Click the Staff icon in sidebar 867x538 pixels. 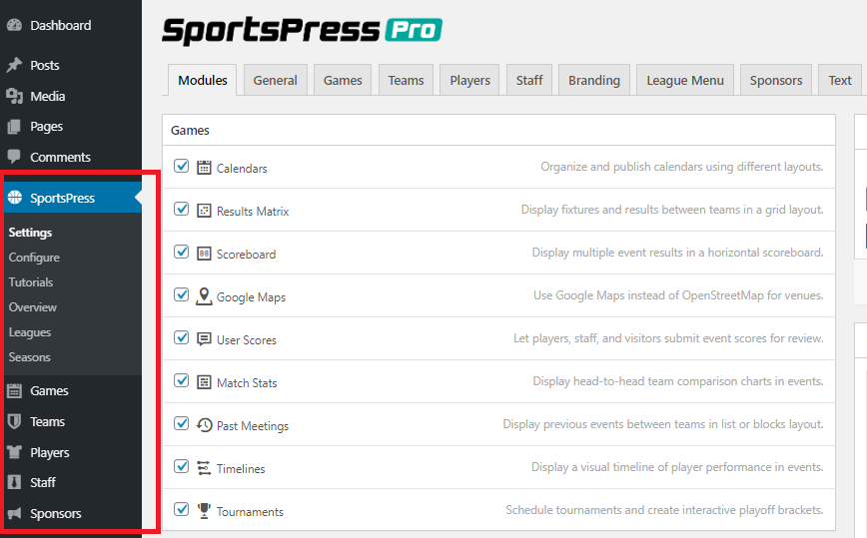14,482
